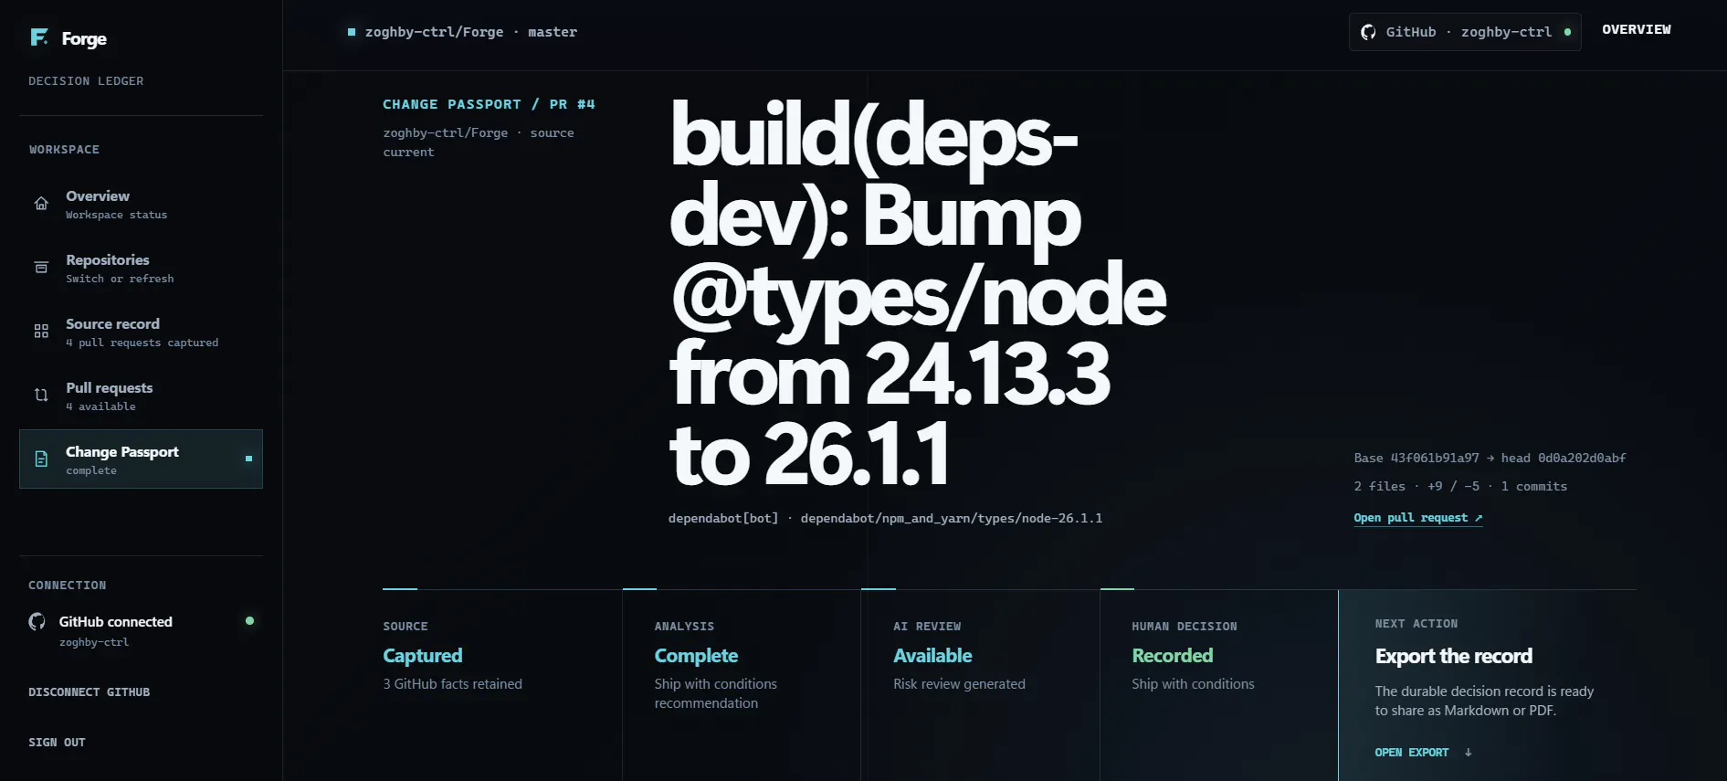Click green dot beside GitHub connected
The height and width of the screenshot is (781, 1727).
point(249,621)
